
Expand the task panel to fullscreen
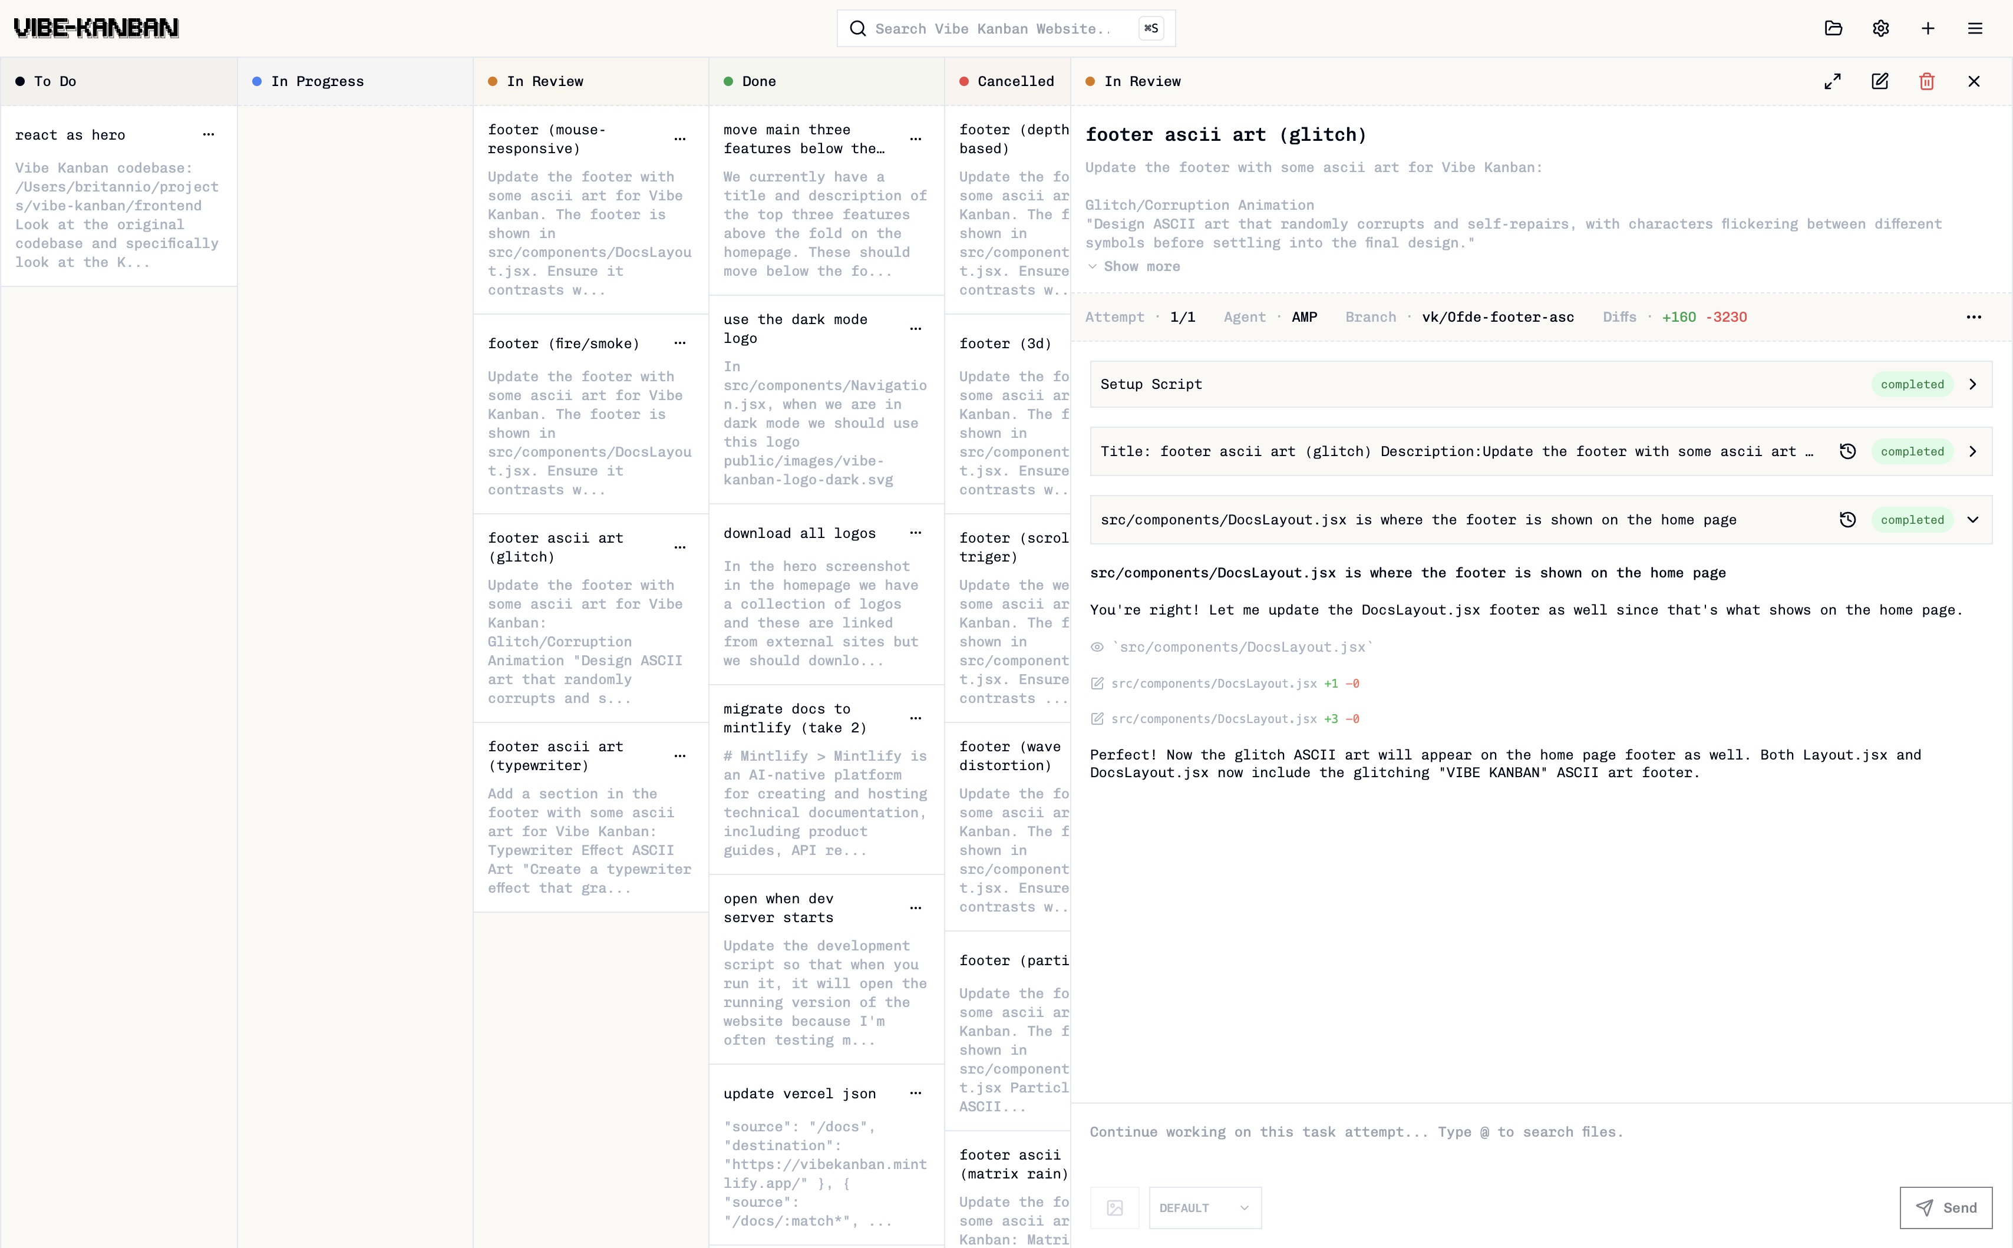point(1832,81)
